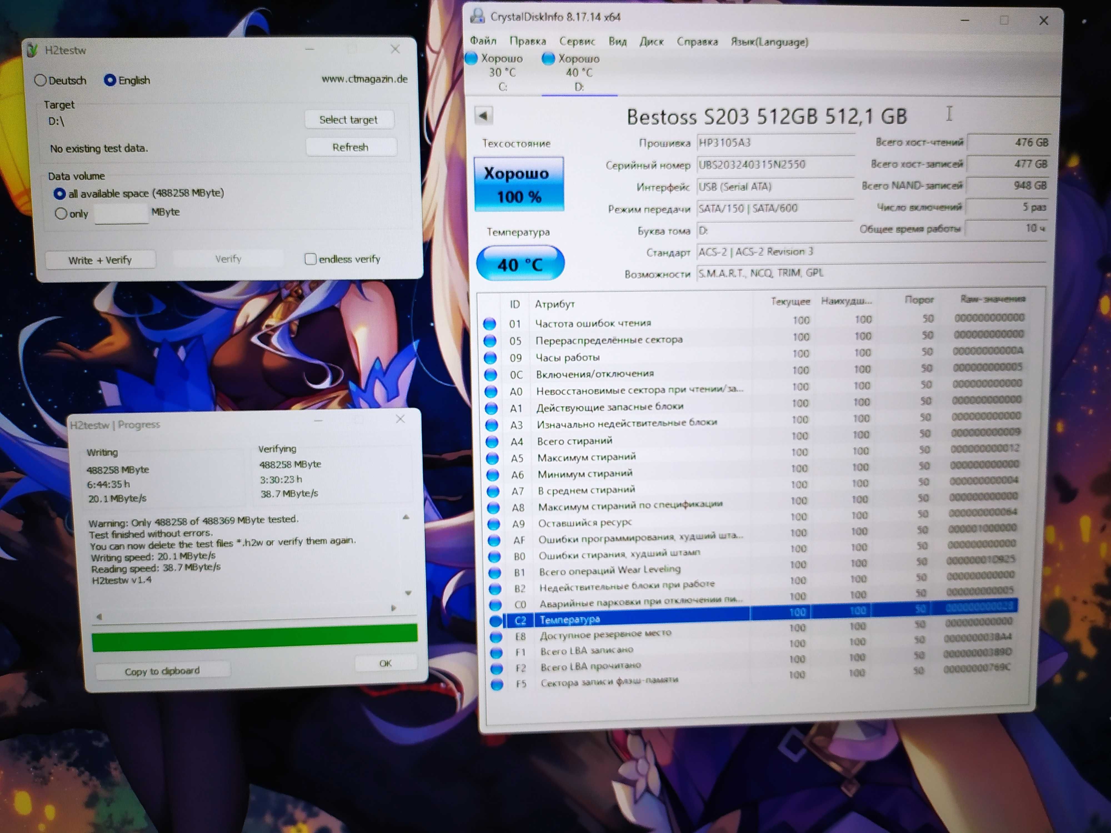Screen dimensions: 1111x833
Task: Click the H2testw app icon in title bar
Action: (33, 50)
